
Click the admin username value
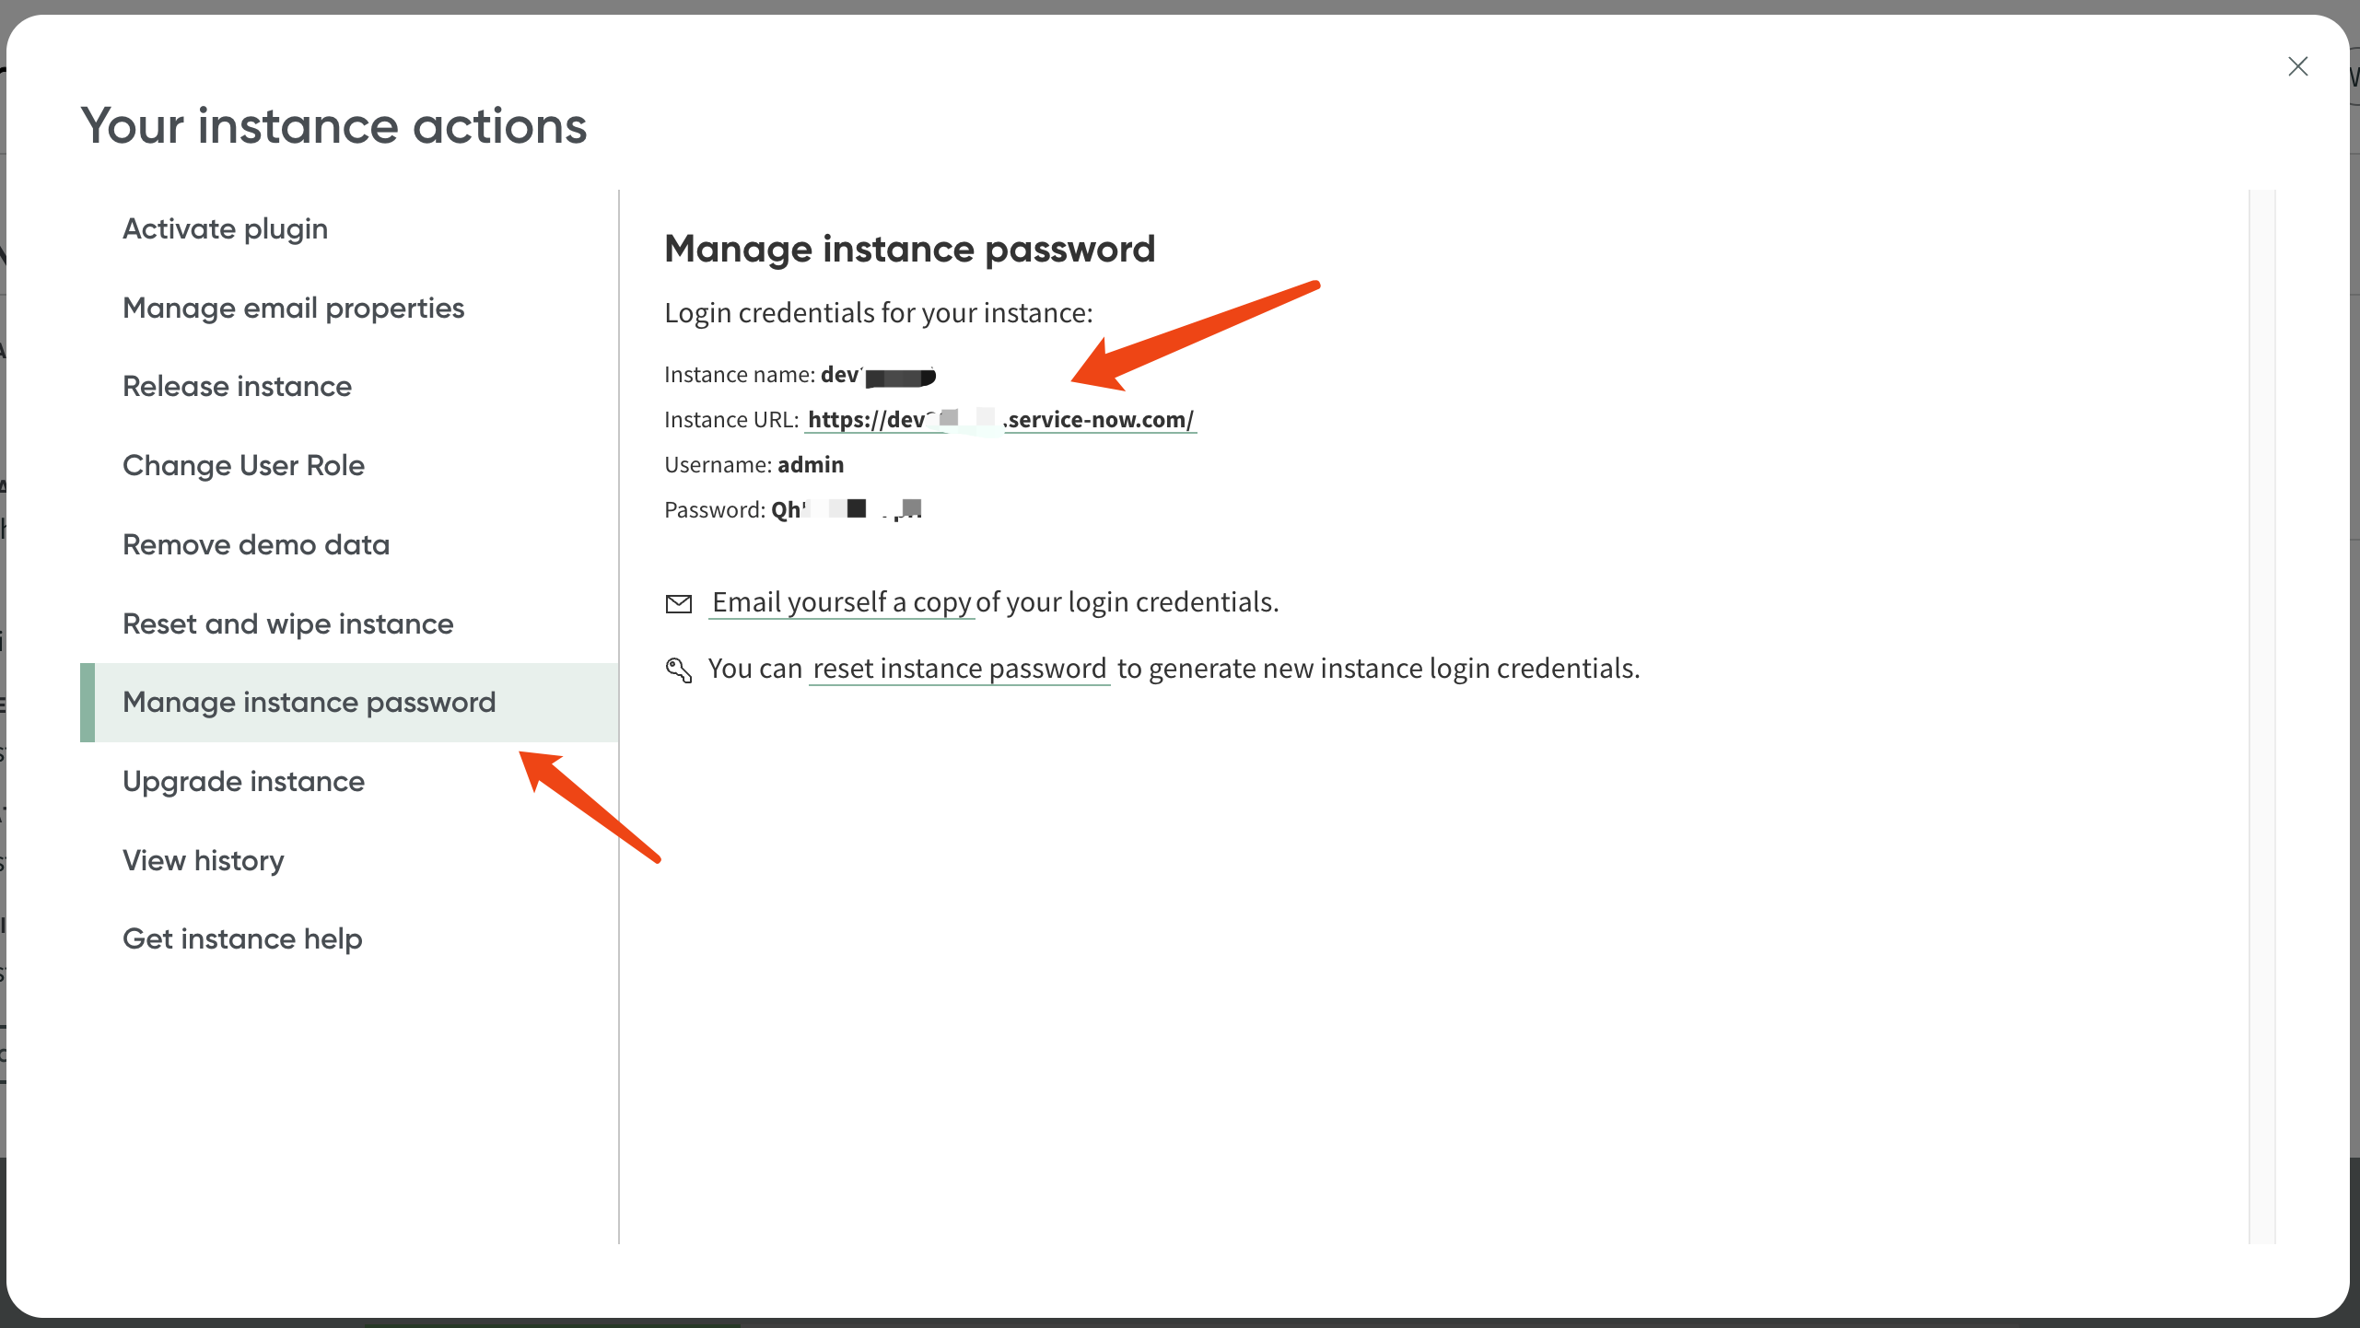point(811,465)
